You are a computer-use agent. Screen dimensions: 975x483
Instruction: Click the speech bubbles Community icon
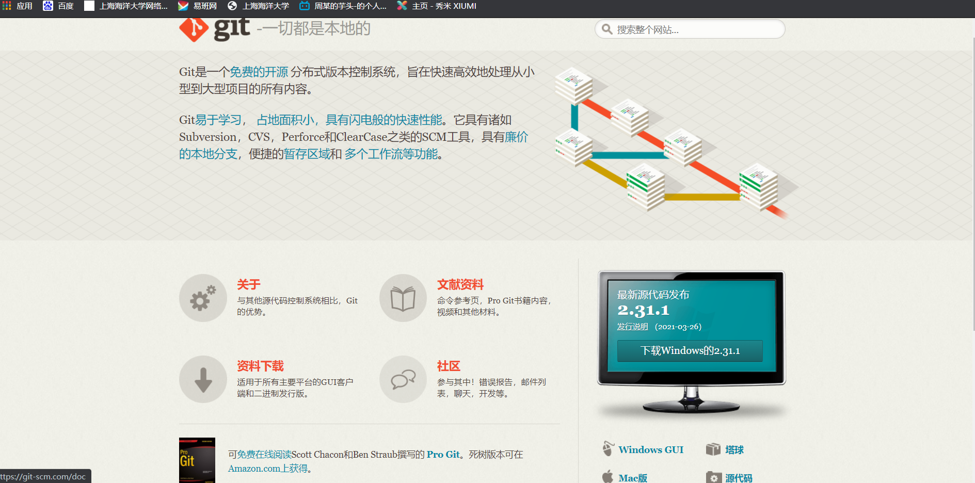point(403,379)
